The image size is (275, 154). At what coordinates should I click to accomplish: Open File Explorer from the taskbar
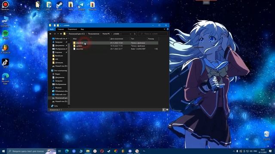click(88, 151)
